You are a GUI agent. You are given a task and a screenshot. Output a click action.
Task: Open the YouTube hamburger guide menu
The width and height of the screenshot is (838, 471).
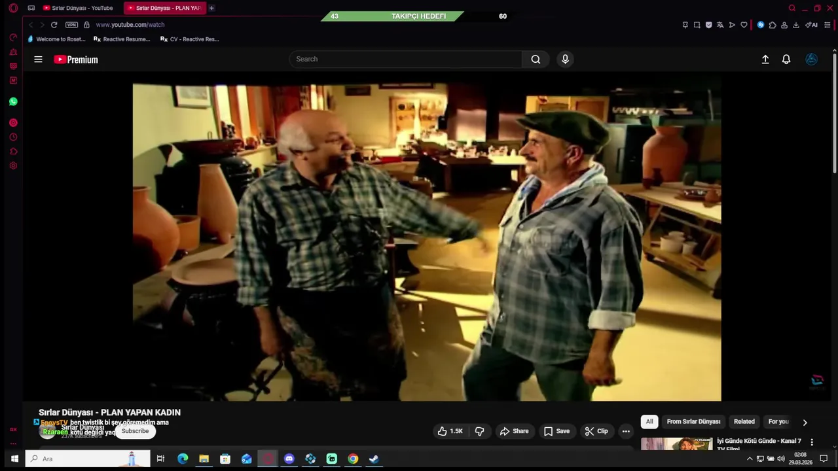[38, 60]
